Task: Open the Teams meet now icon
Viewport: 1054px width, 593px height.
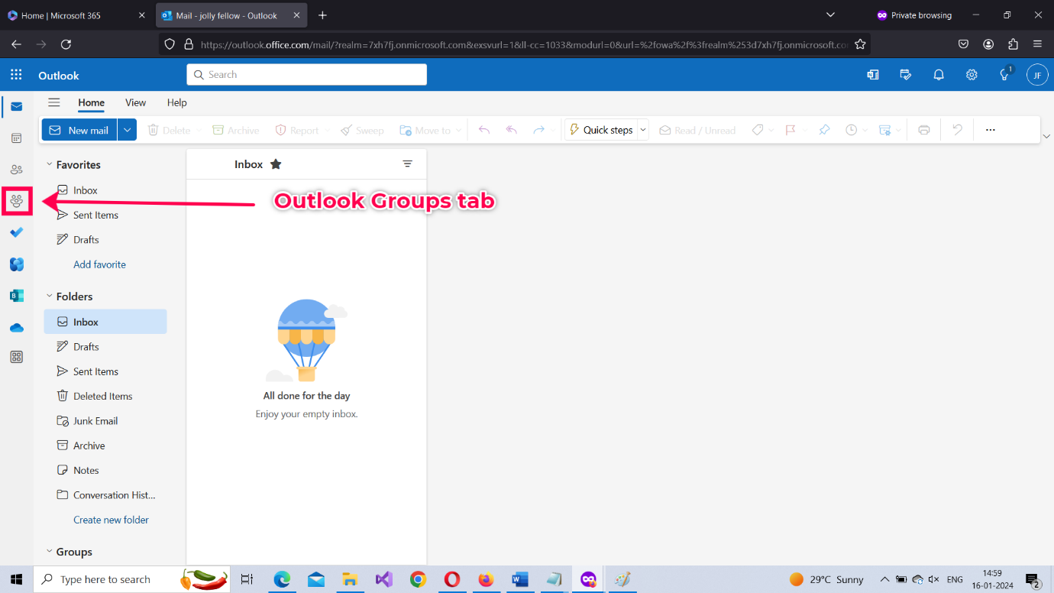Action: (873, 75)
